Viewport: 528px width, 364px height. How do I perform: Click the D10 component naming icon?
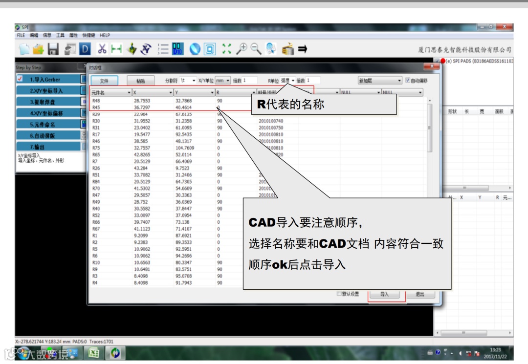(178, 49)
